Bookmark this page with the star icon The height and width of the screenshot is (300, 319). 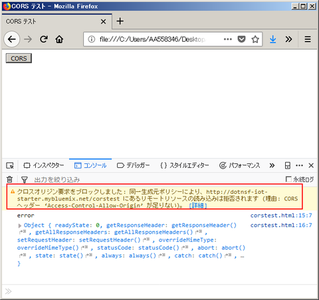pos(255,39)
